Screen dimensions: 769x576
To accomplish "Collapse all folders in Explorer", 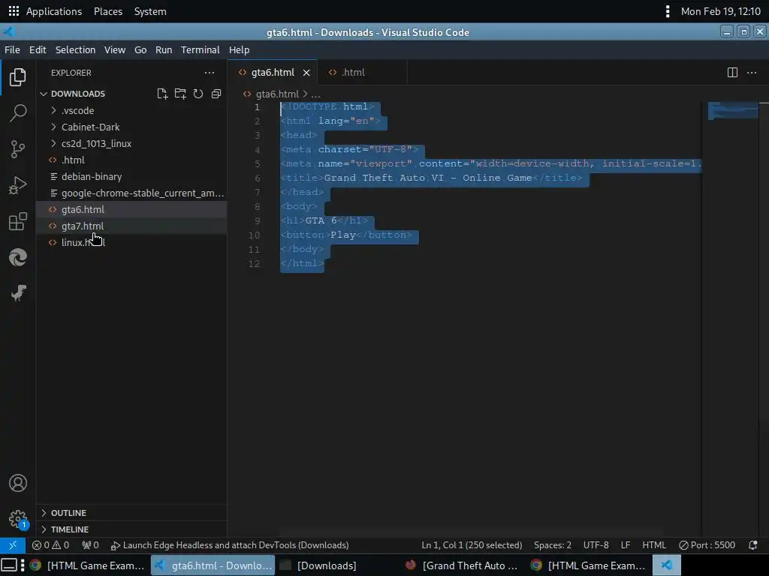I will (x=216, y=94).
